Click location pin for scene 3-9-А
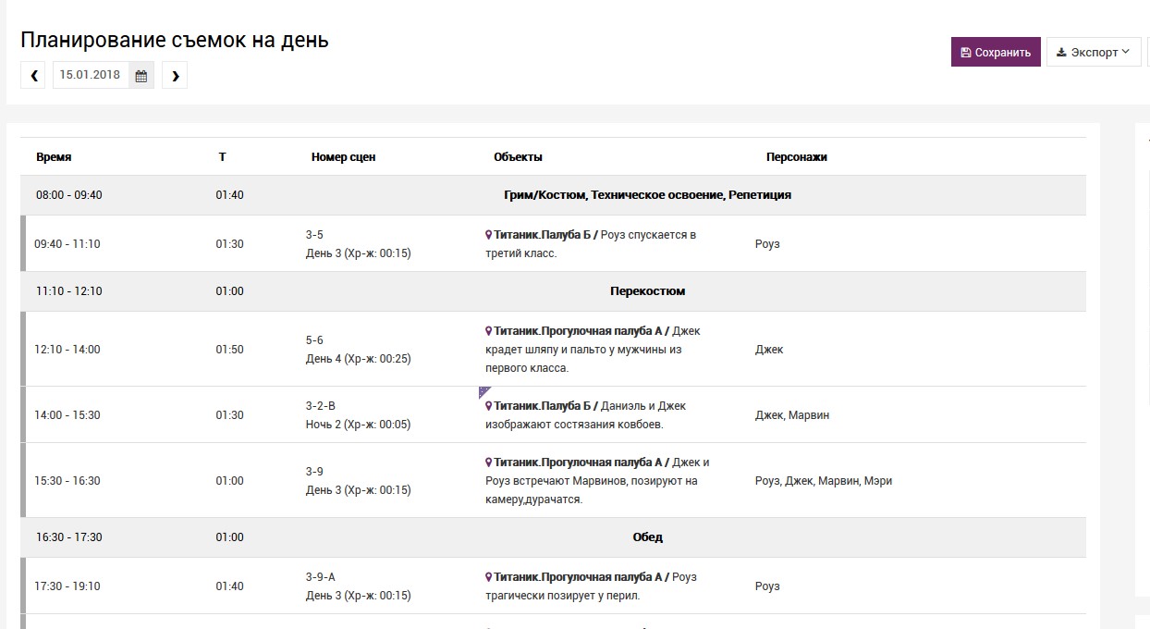 [x=489, y=577]
